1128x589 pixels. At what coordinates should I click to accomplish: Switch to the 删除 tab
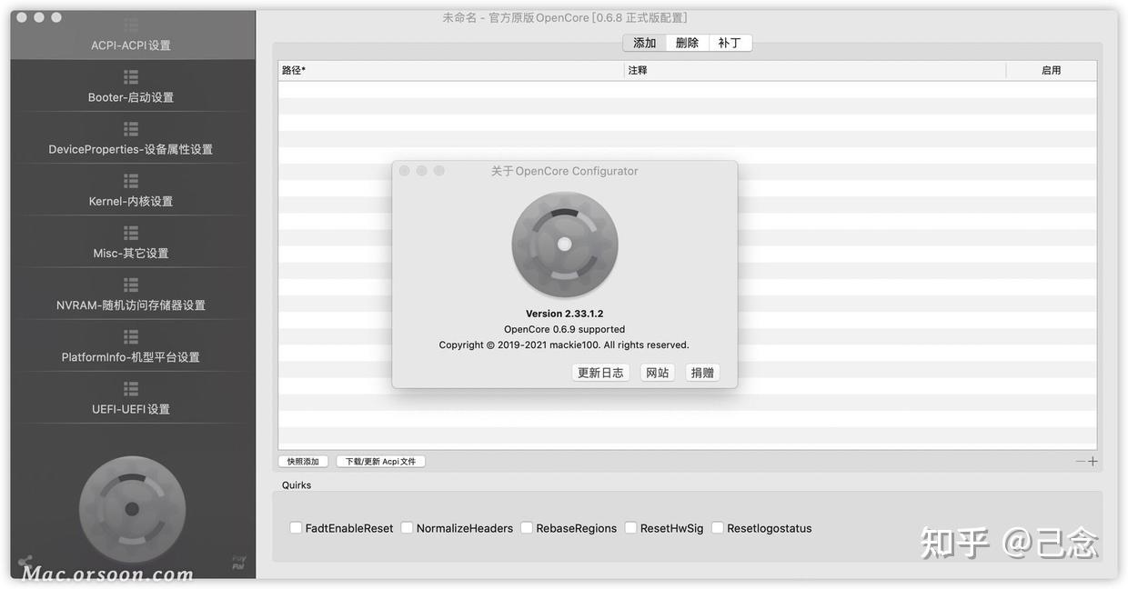tap(687, 43)
